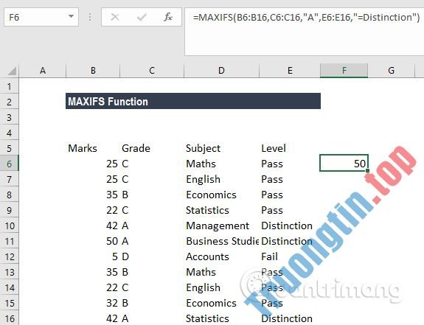Select Maths subject cell in row 6
Image resolution: width=424 pixels, height=325 pixels.
(x=221, y=164)
